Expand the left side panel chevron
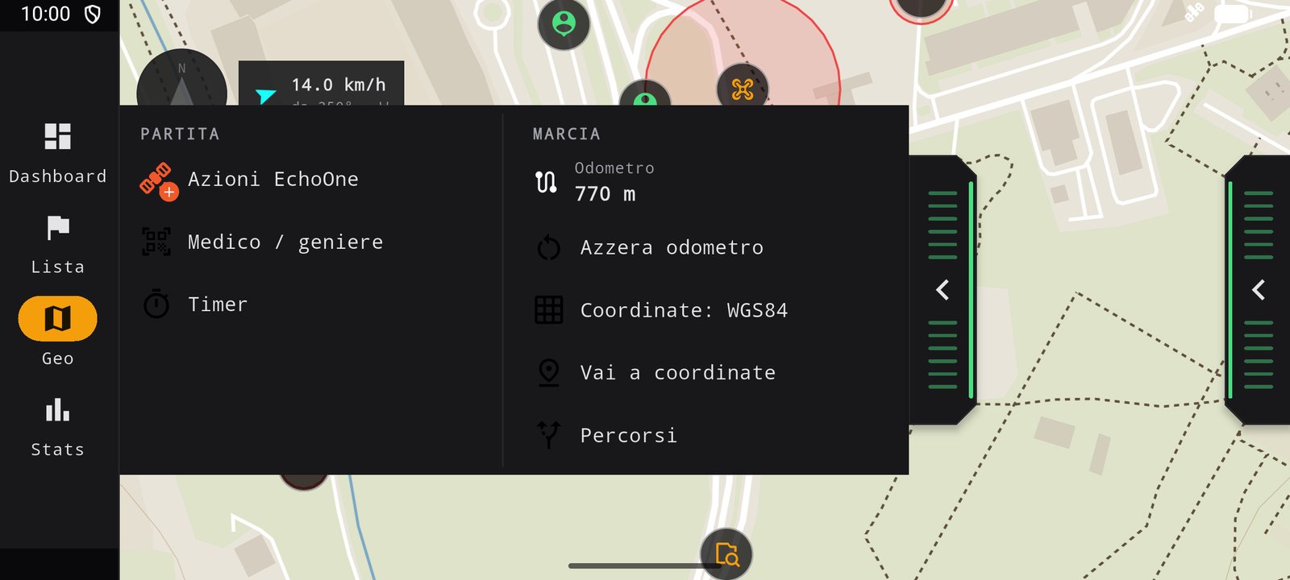1290x580 pixels. click(x=943, y=290)
